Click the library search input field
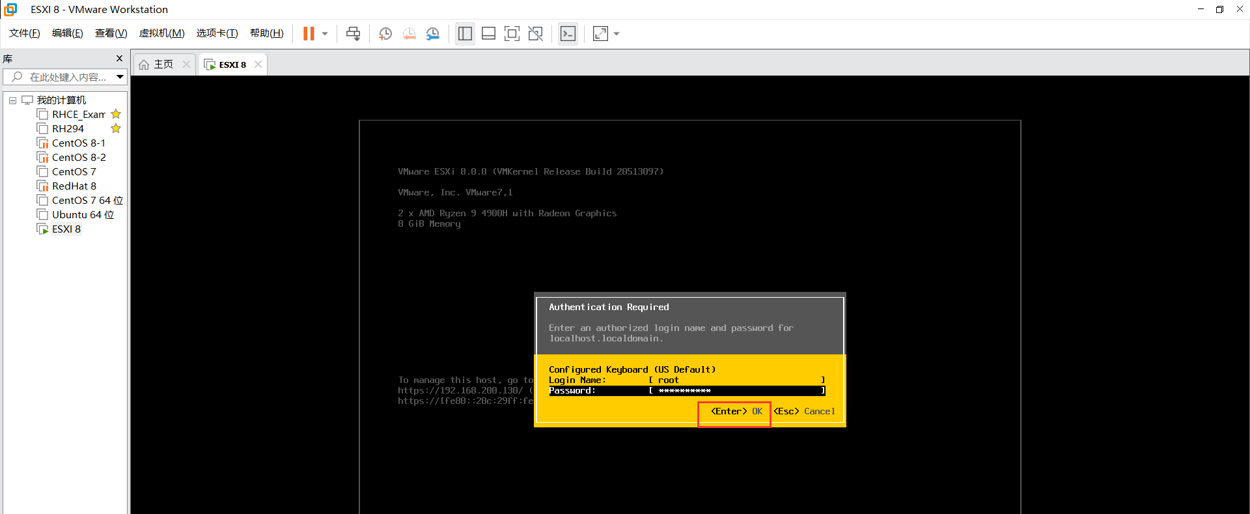Screen dimensions: 1250x514 (65, 77)
